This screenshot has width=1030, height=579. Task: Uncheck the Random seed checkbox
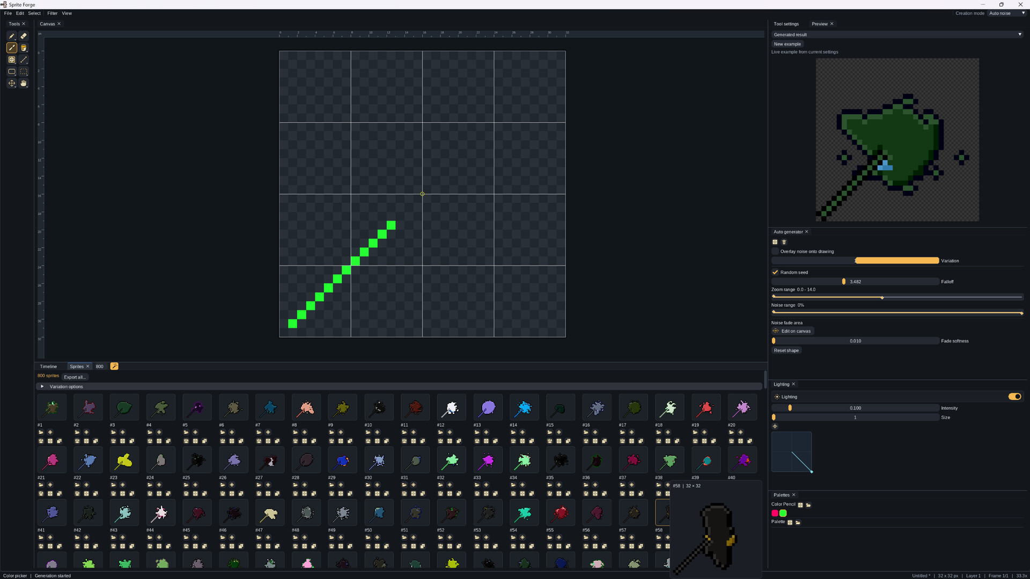(775, 272)
